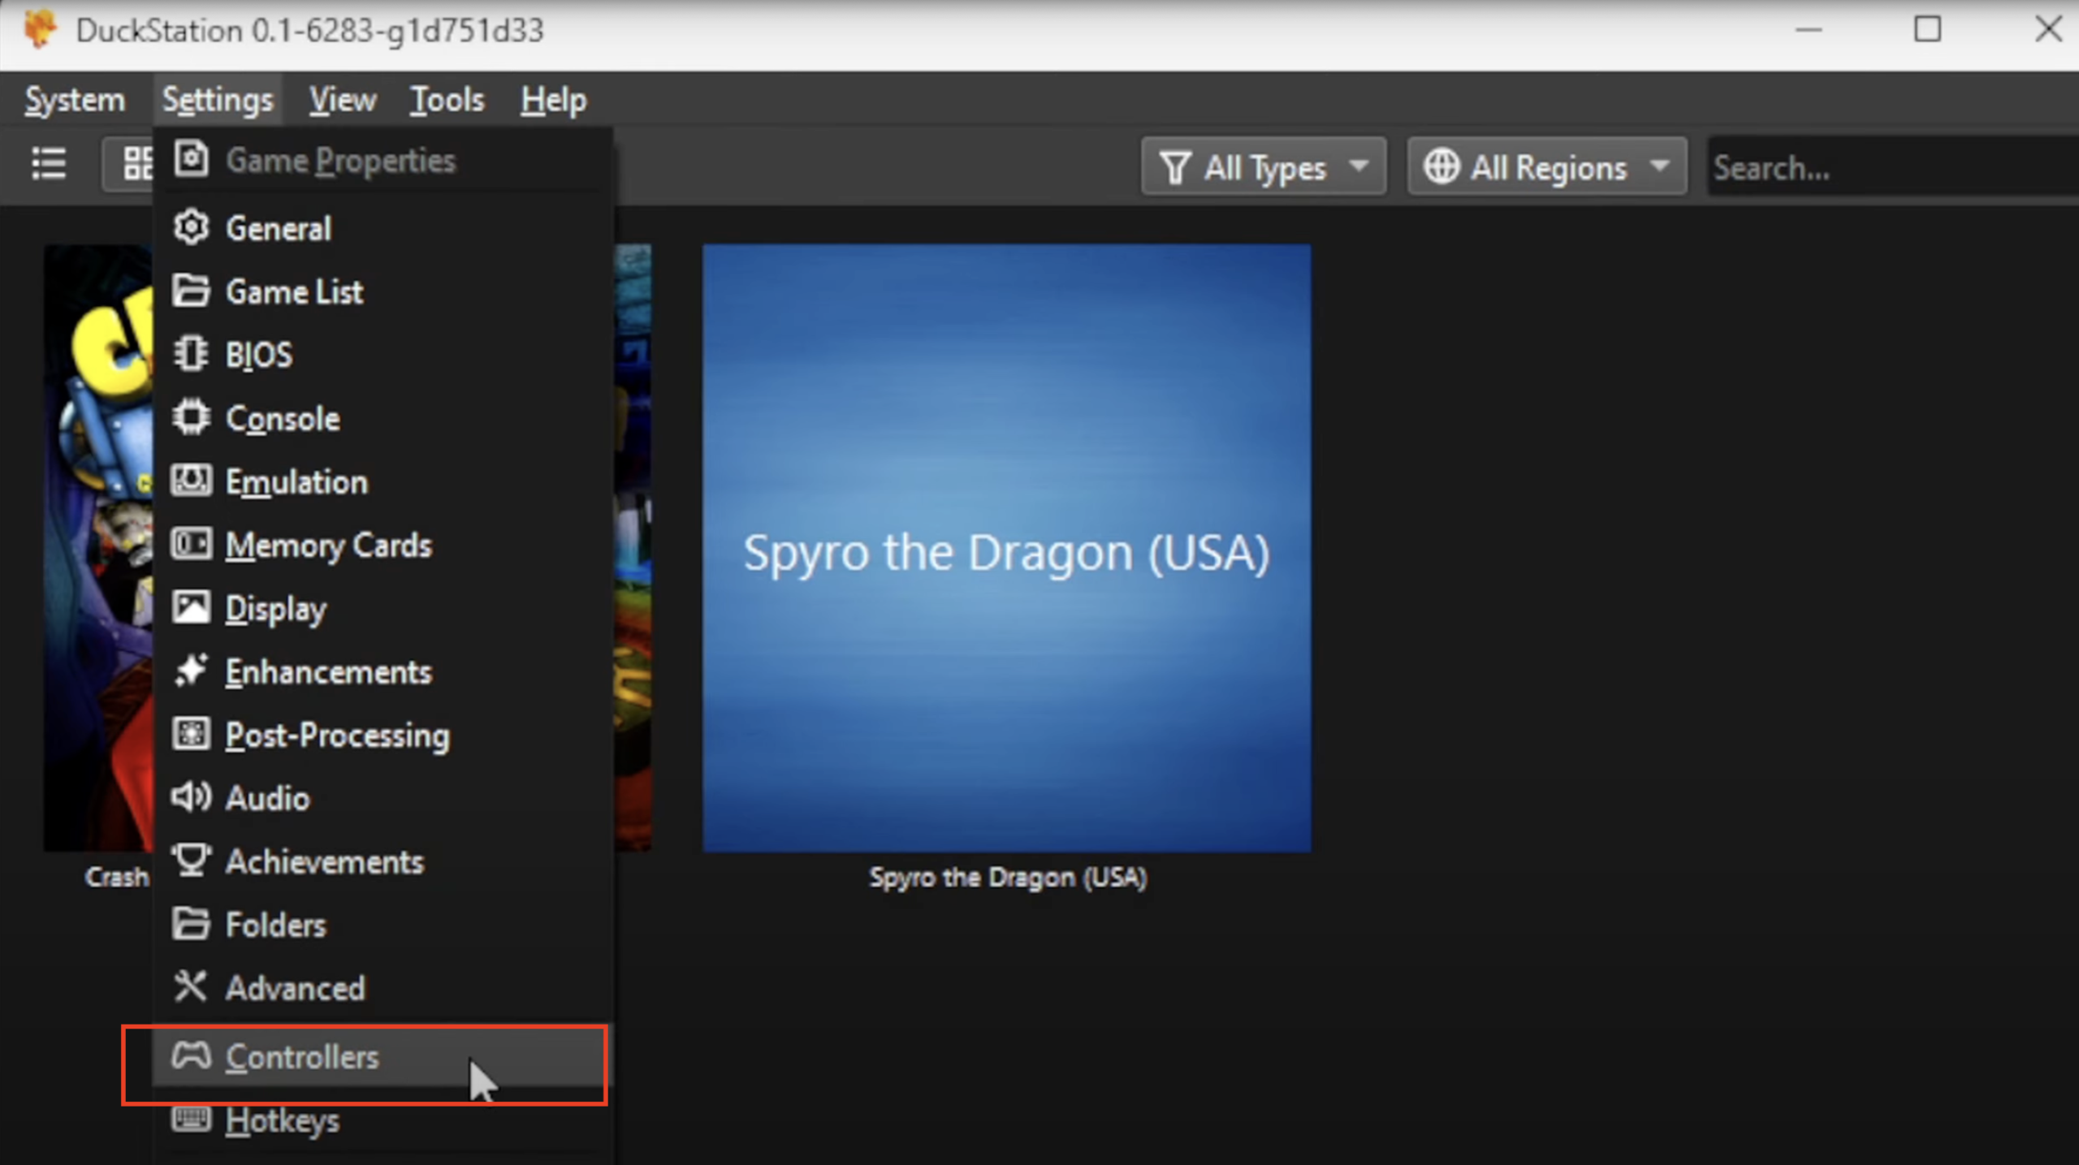Select Spyro the Dragon cover thumbnail
The image size is (2079, 1165).
coord(1006,548)
